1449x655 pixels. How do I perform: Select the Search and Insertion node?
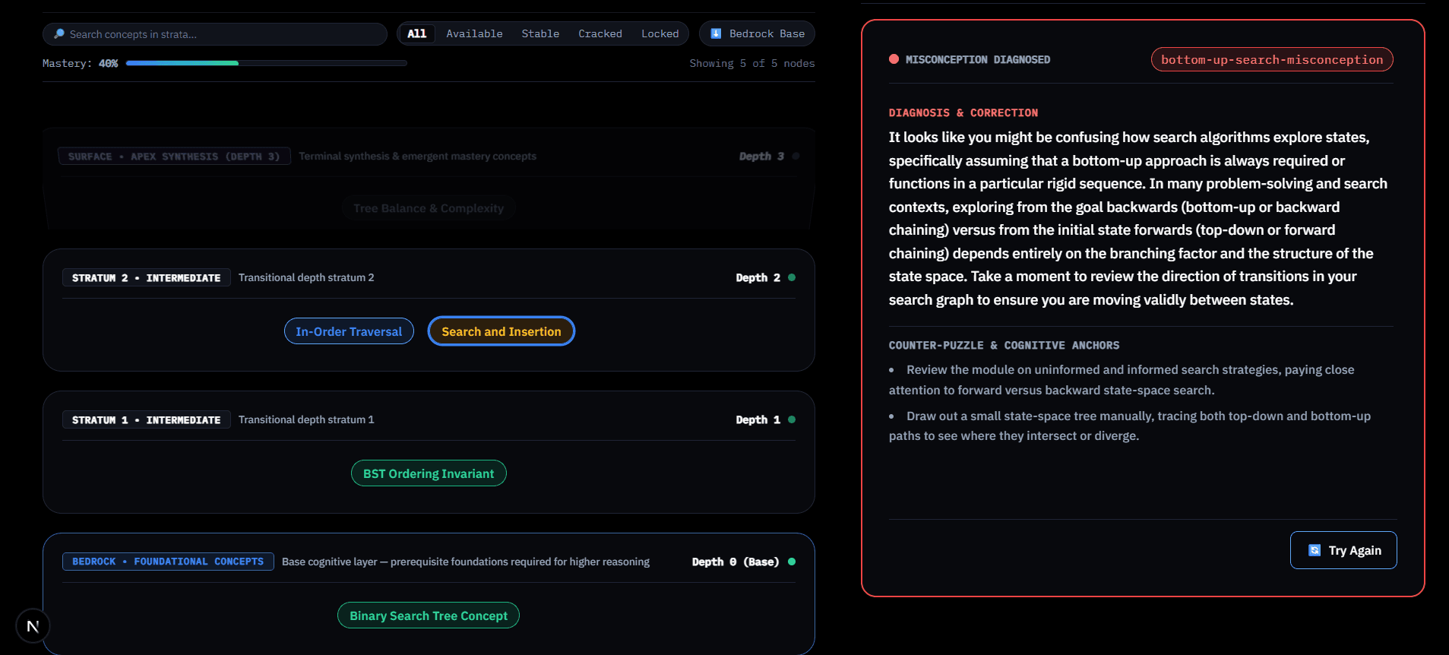(x=501, y=331)
